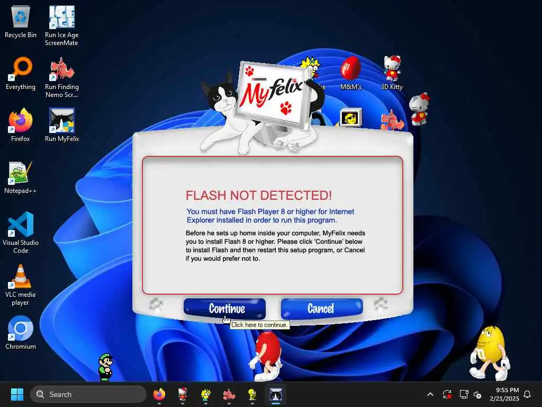Select the Run Ice Age ScreenMate shortcut

[61, 25]
